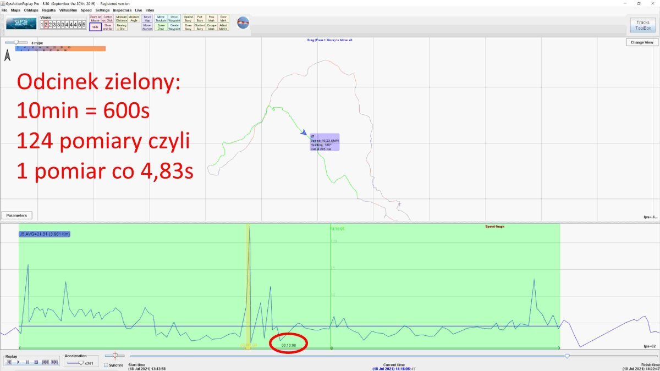Expand the Settings menu
The height and width of the screenshot is (371, 660).
[x=102, y=10]
